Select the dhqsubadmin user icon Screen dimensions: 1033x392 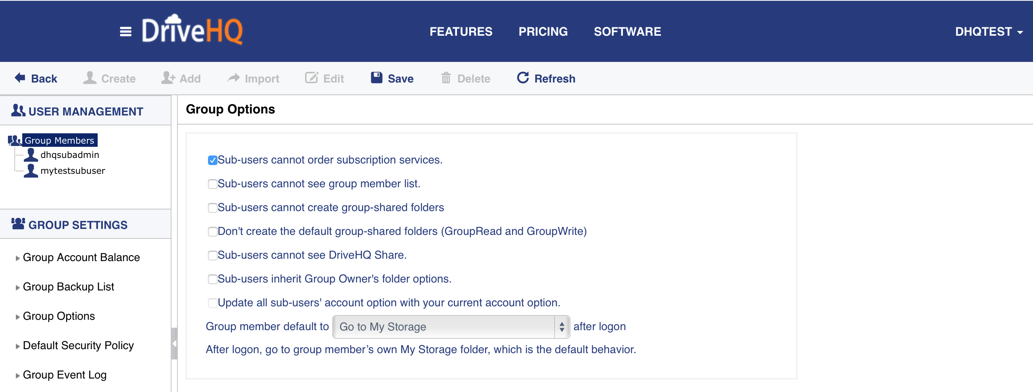[x=31, y=155]
